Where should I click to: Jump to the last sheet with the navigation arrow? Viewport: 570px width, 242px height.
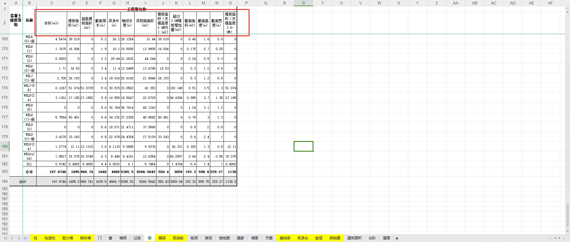pyautogui.click(x=25, y=238)
